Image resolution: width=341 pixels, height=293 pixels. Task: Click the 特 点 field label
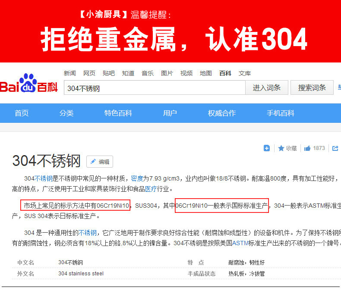[196, 262]
